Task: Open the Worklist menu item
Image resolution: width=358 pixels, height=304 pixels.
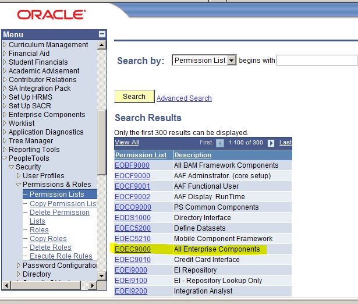Action: tap(22, 123)
